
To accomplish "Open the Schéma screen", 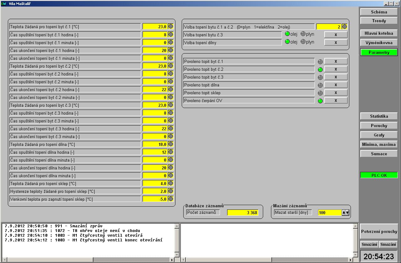I will pyautogui.click(x=379, y=12).
